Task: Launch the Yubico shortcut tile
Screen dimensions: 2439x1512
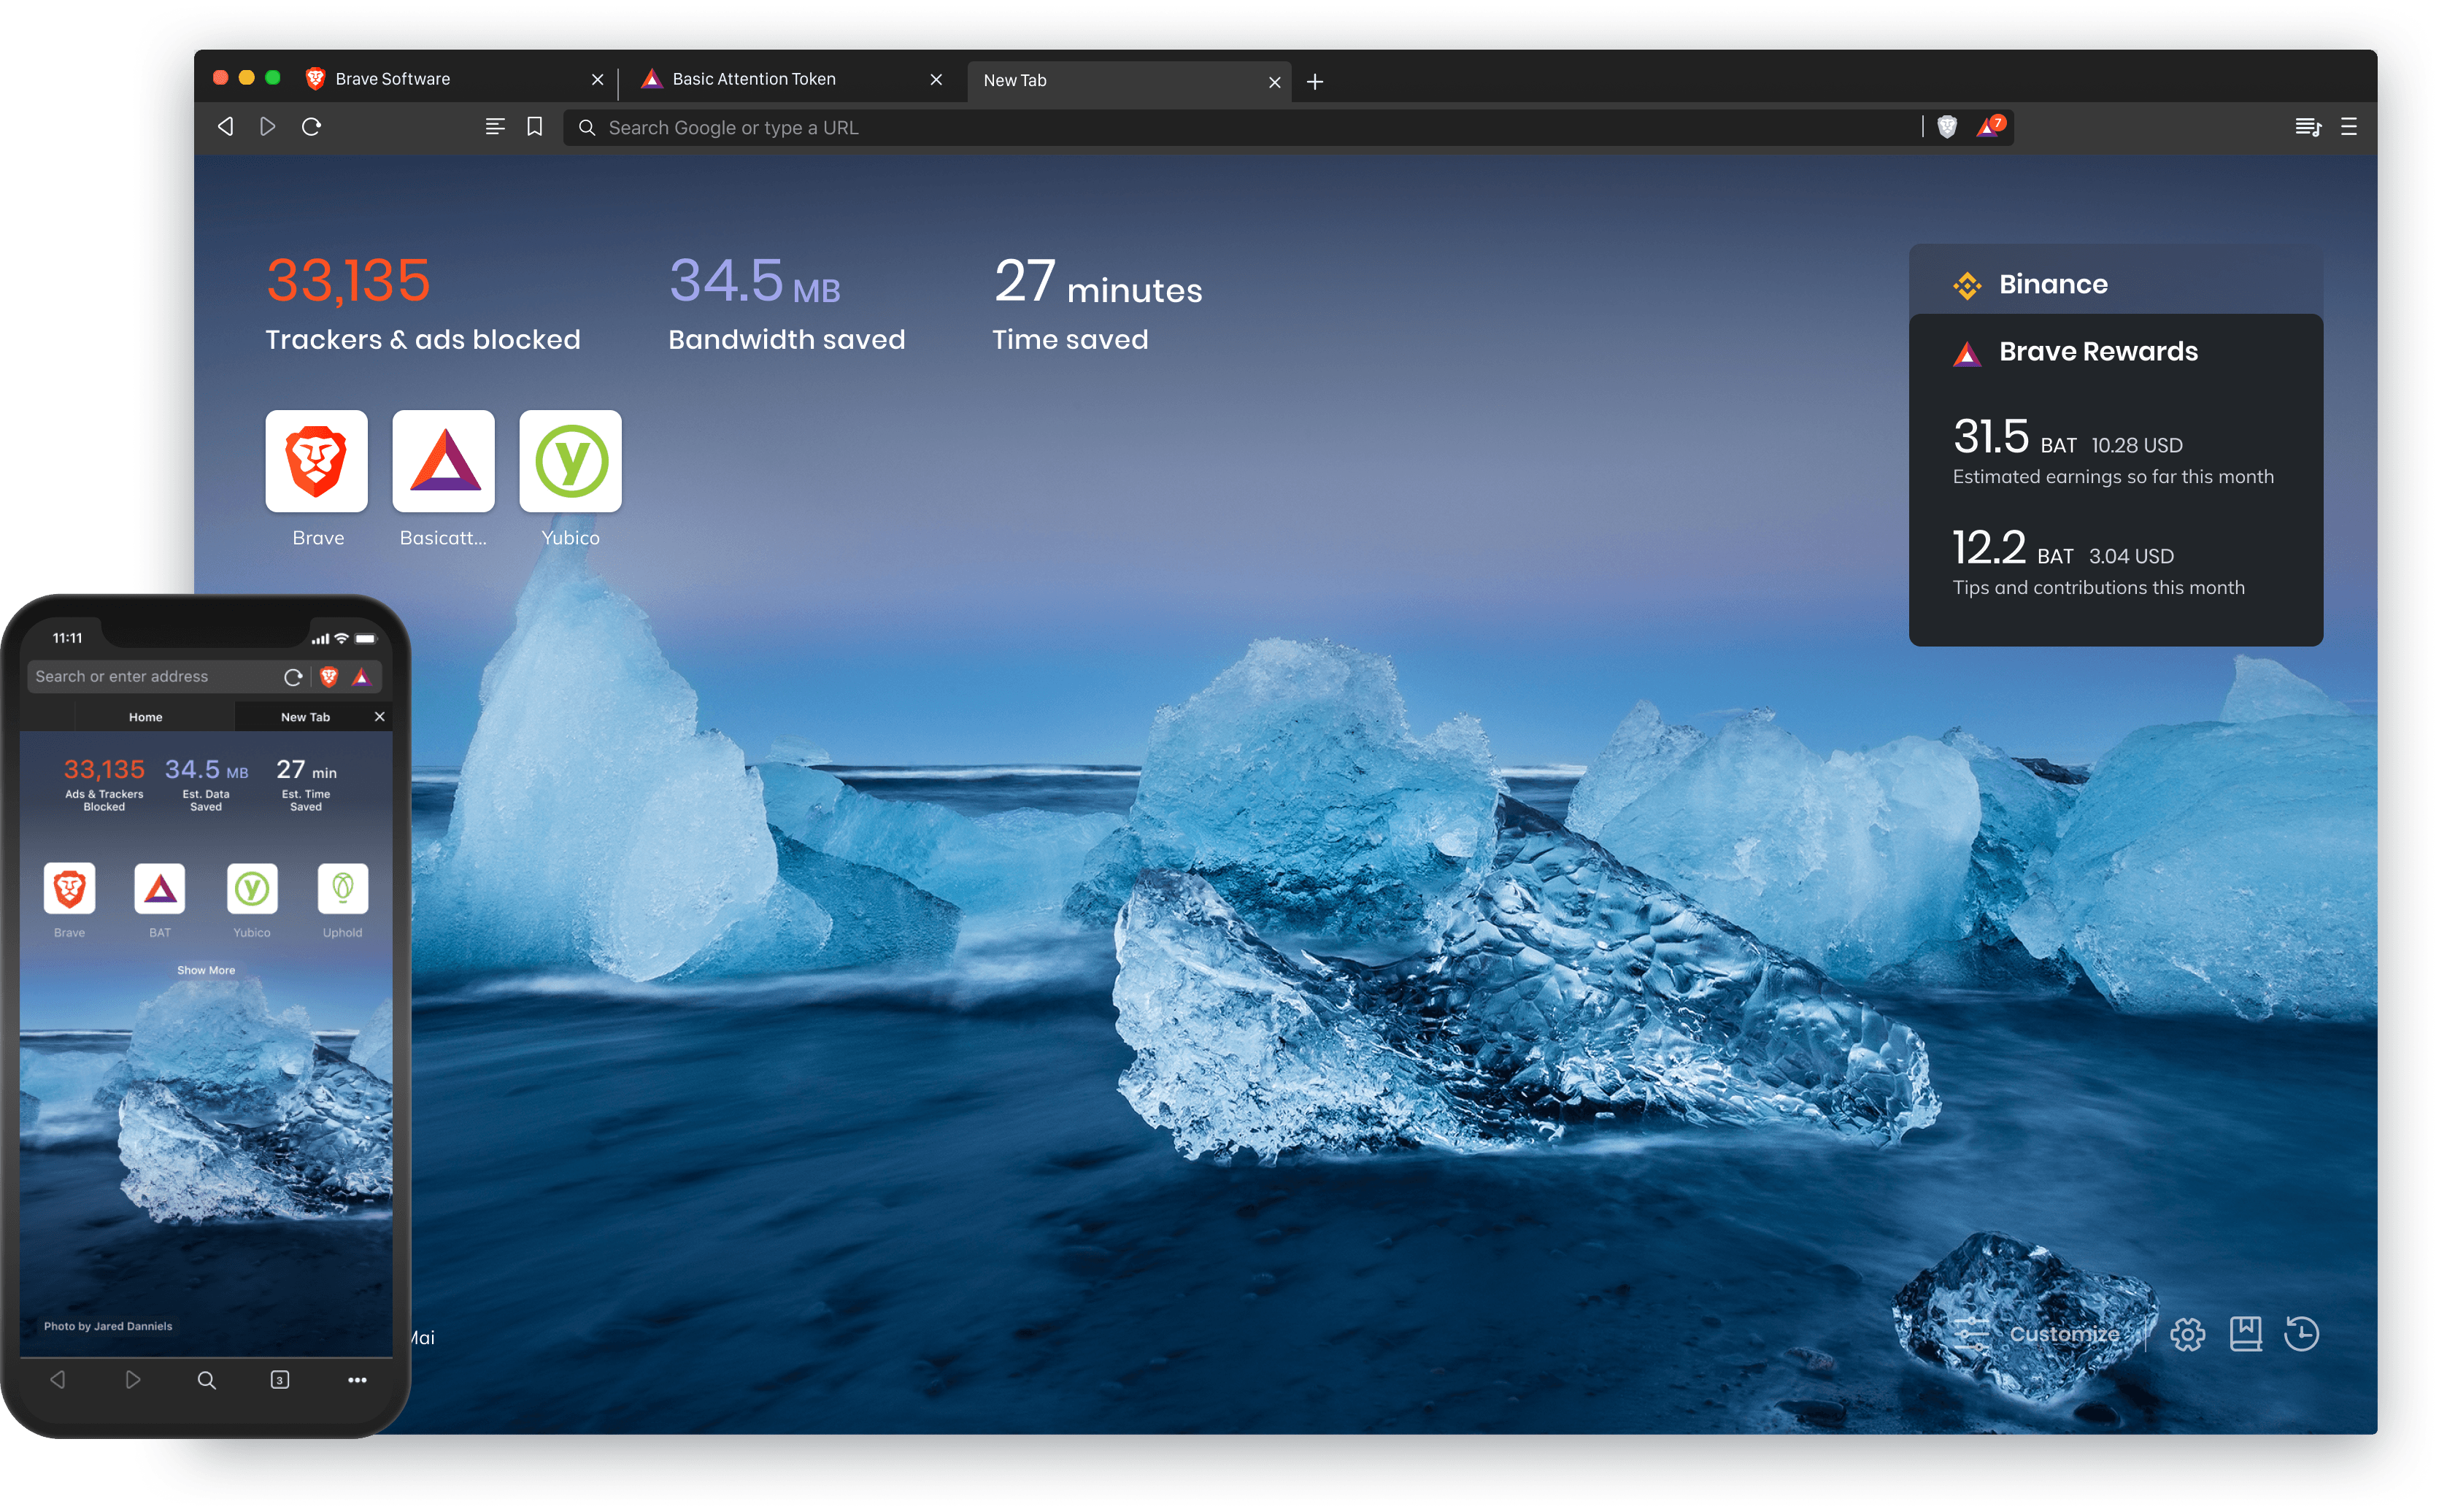Action: point(570,461)
